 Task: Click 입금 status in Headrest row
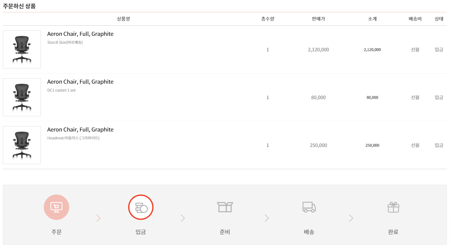[x=439, y=145]
